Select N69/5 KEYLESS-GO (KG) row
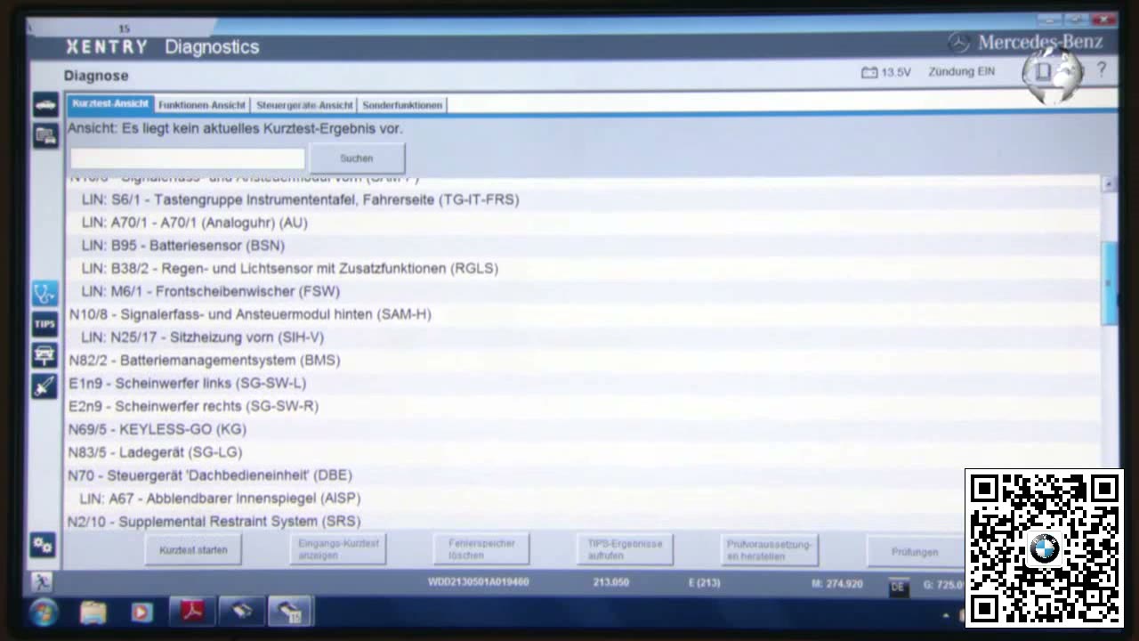This screenshot has height=641, width=1139. pos(583,429)
